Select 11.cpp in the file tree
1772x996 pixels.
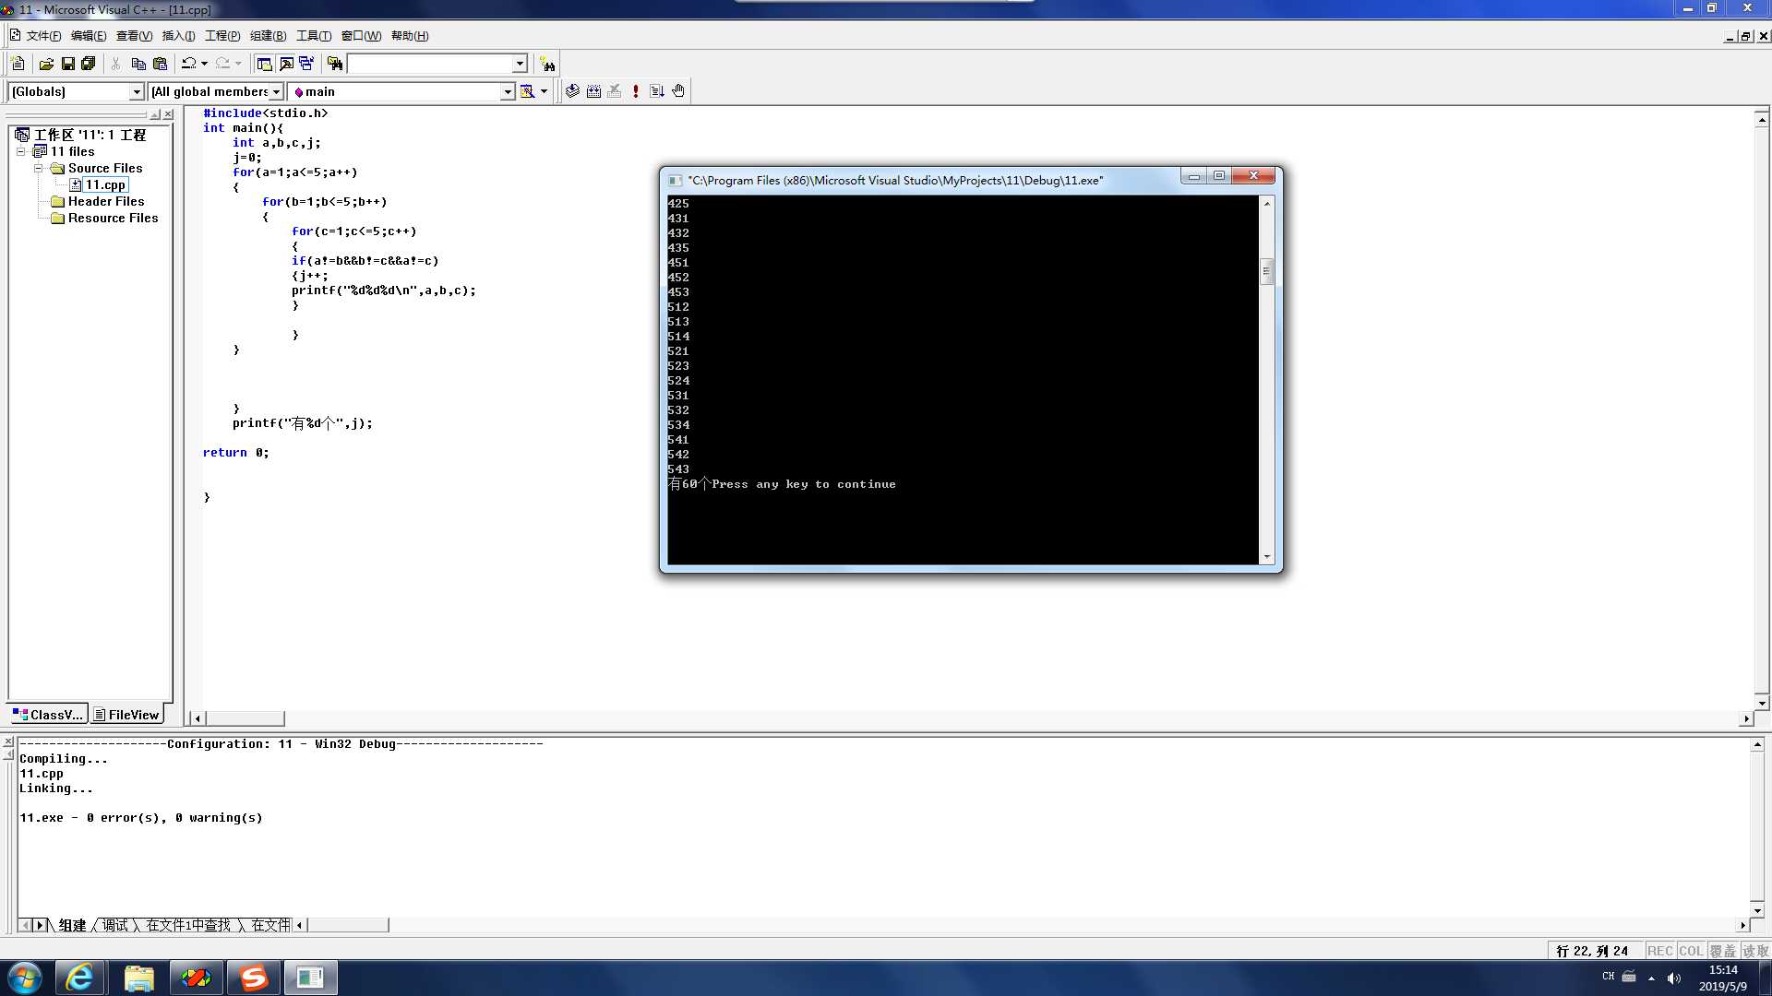105,184
